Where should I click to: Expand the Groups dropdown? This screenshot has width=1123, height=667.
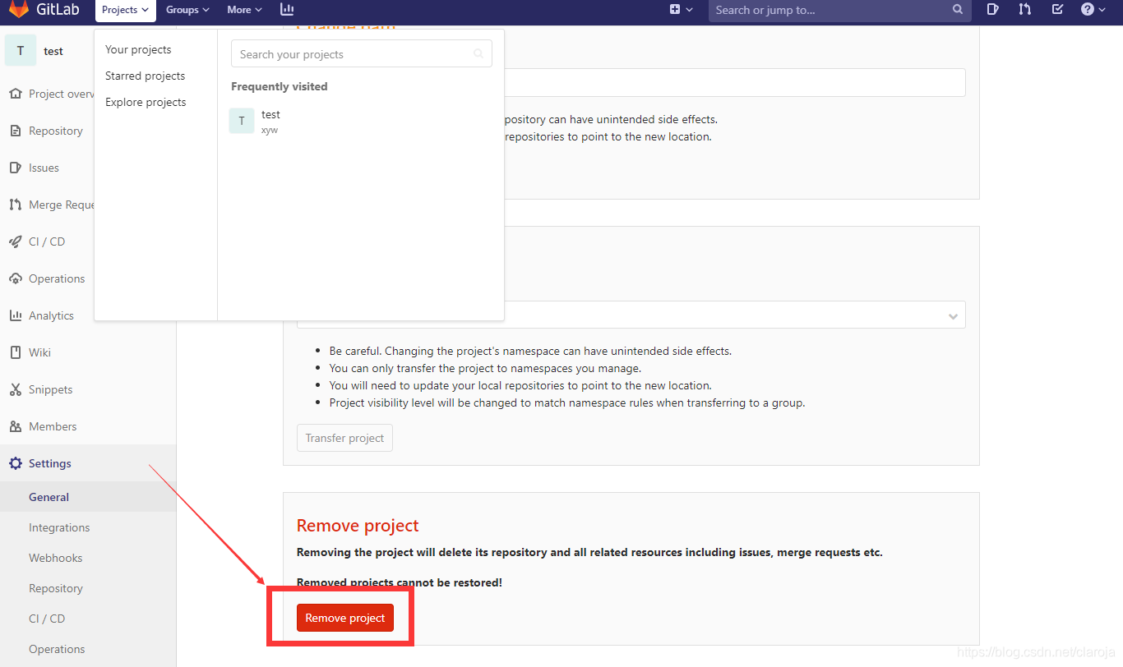click(x=187, y=10)
